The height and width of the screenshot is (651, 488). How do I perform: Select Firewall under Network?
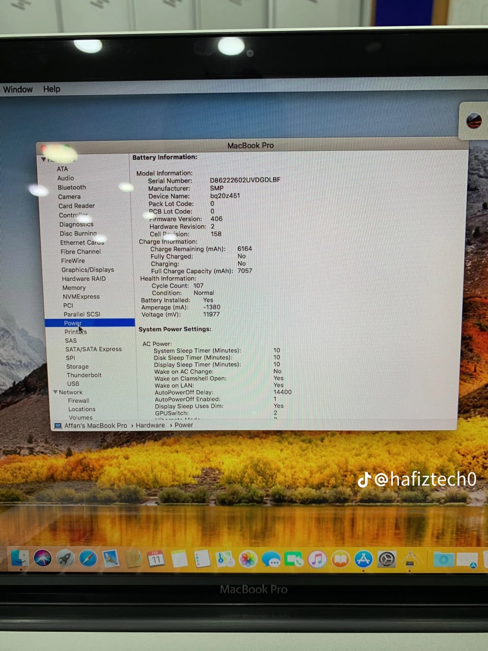tap(78, 401)
